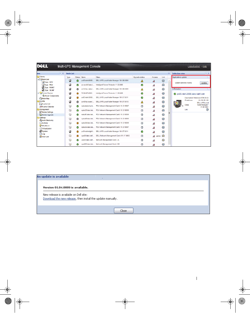Collapse the Selection view panel
The height and width of the screenshot is (324, 250).
[x=206, y=73]
